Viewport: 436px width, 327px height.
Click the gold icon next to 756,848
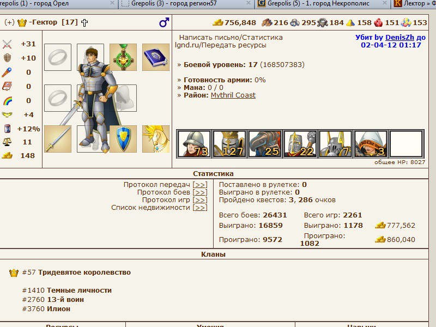(217, 22)
